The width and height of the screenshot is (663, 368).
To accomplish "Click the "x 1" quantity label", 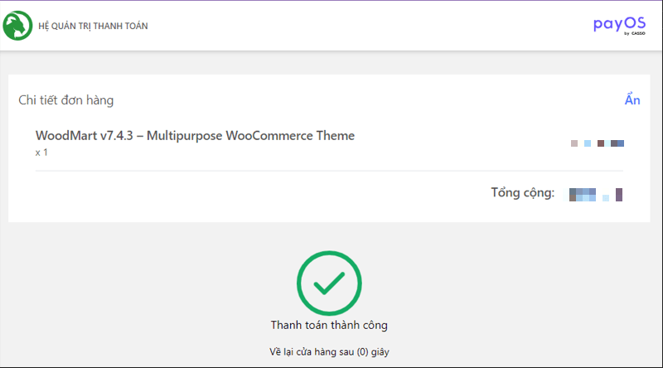I will (x=42, y=153).
